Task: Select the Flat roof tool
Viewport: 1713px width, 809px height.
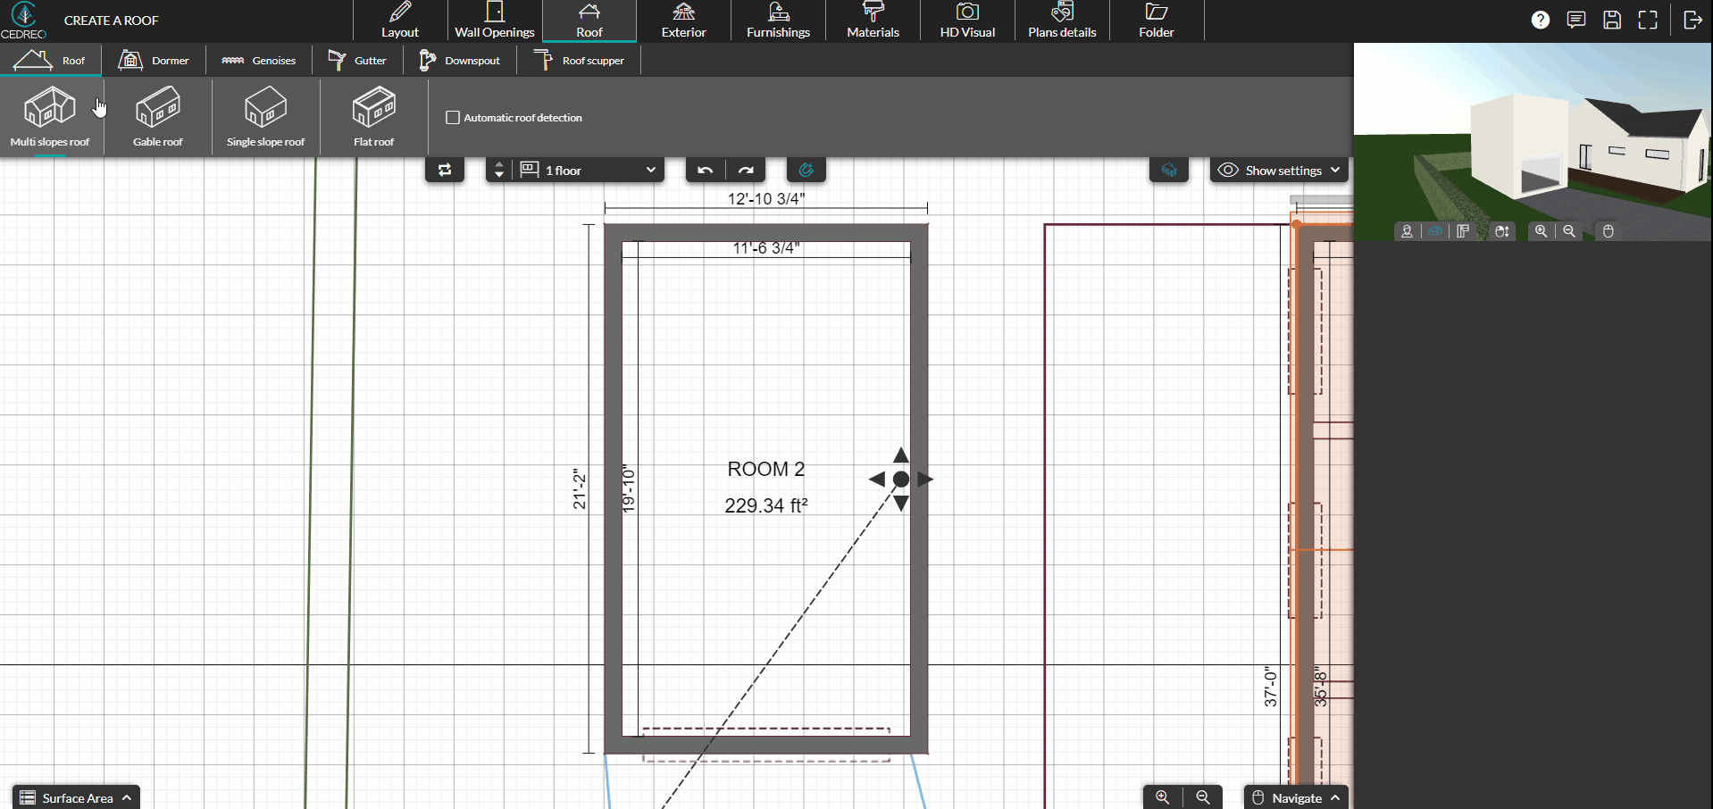Action: tap(373, 116)
